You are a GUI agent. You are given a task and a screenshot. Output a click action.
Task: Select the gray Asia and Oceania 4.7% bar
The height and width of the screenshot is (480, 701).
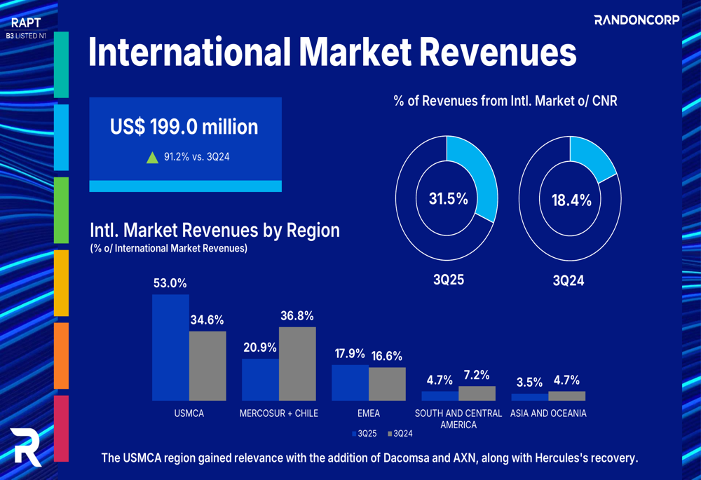566,396
